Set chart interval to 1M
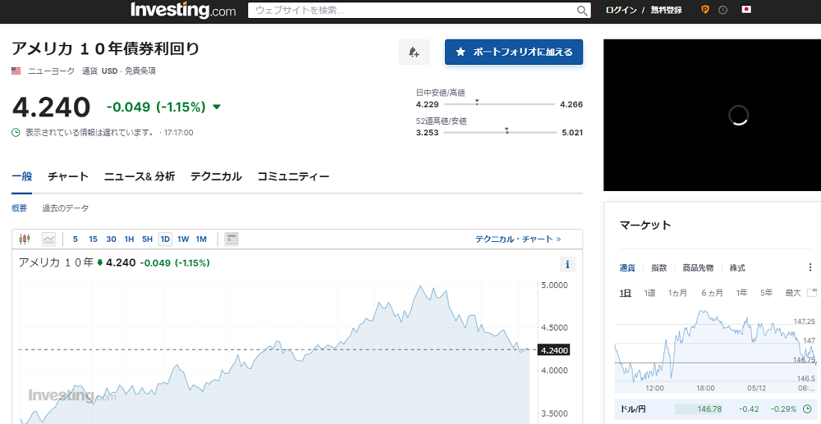The width and height of the screenshot is (821, 424). [x=201, y=239]
